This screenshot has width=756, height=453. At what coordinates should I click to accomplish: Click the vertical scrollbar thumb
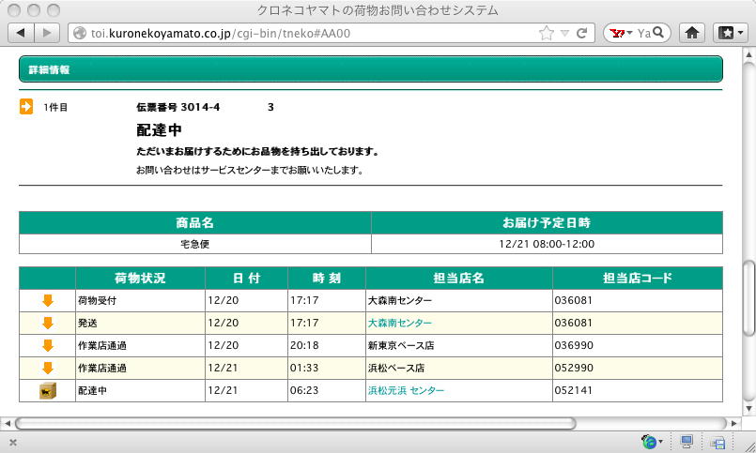[748, 297]
